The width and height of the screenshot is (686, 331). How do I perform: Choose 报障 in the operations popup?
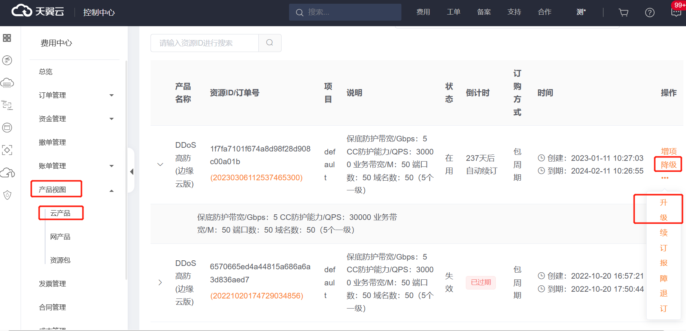(x=664, y=270)
